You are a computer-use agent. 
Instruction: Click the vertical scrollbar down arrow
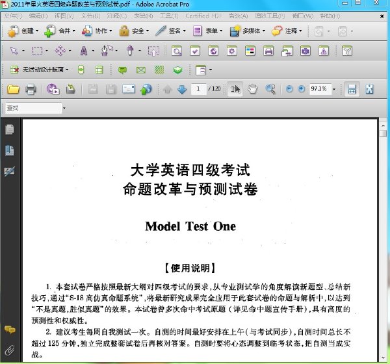[x=383, y=358]
